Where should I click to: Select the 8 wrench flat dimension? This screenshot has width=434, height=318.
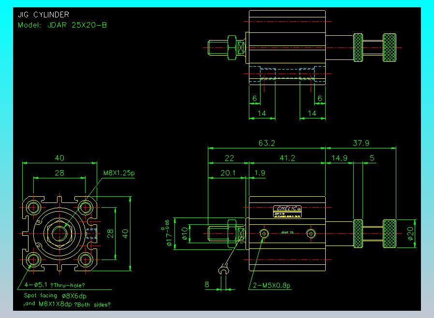[x=207, y=285]
